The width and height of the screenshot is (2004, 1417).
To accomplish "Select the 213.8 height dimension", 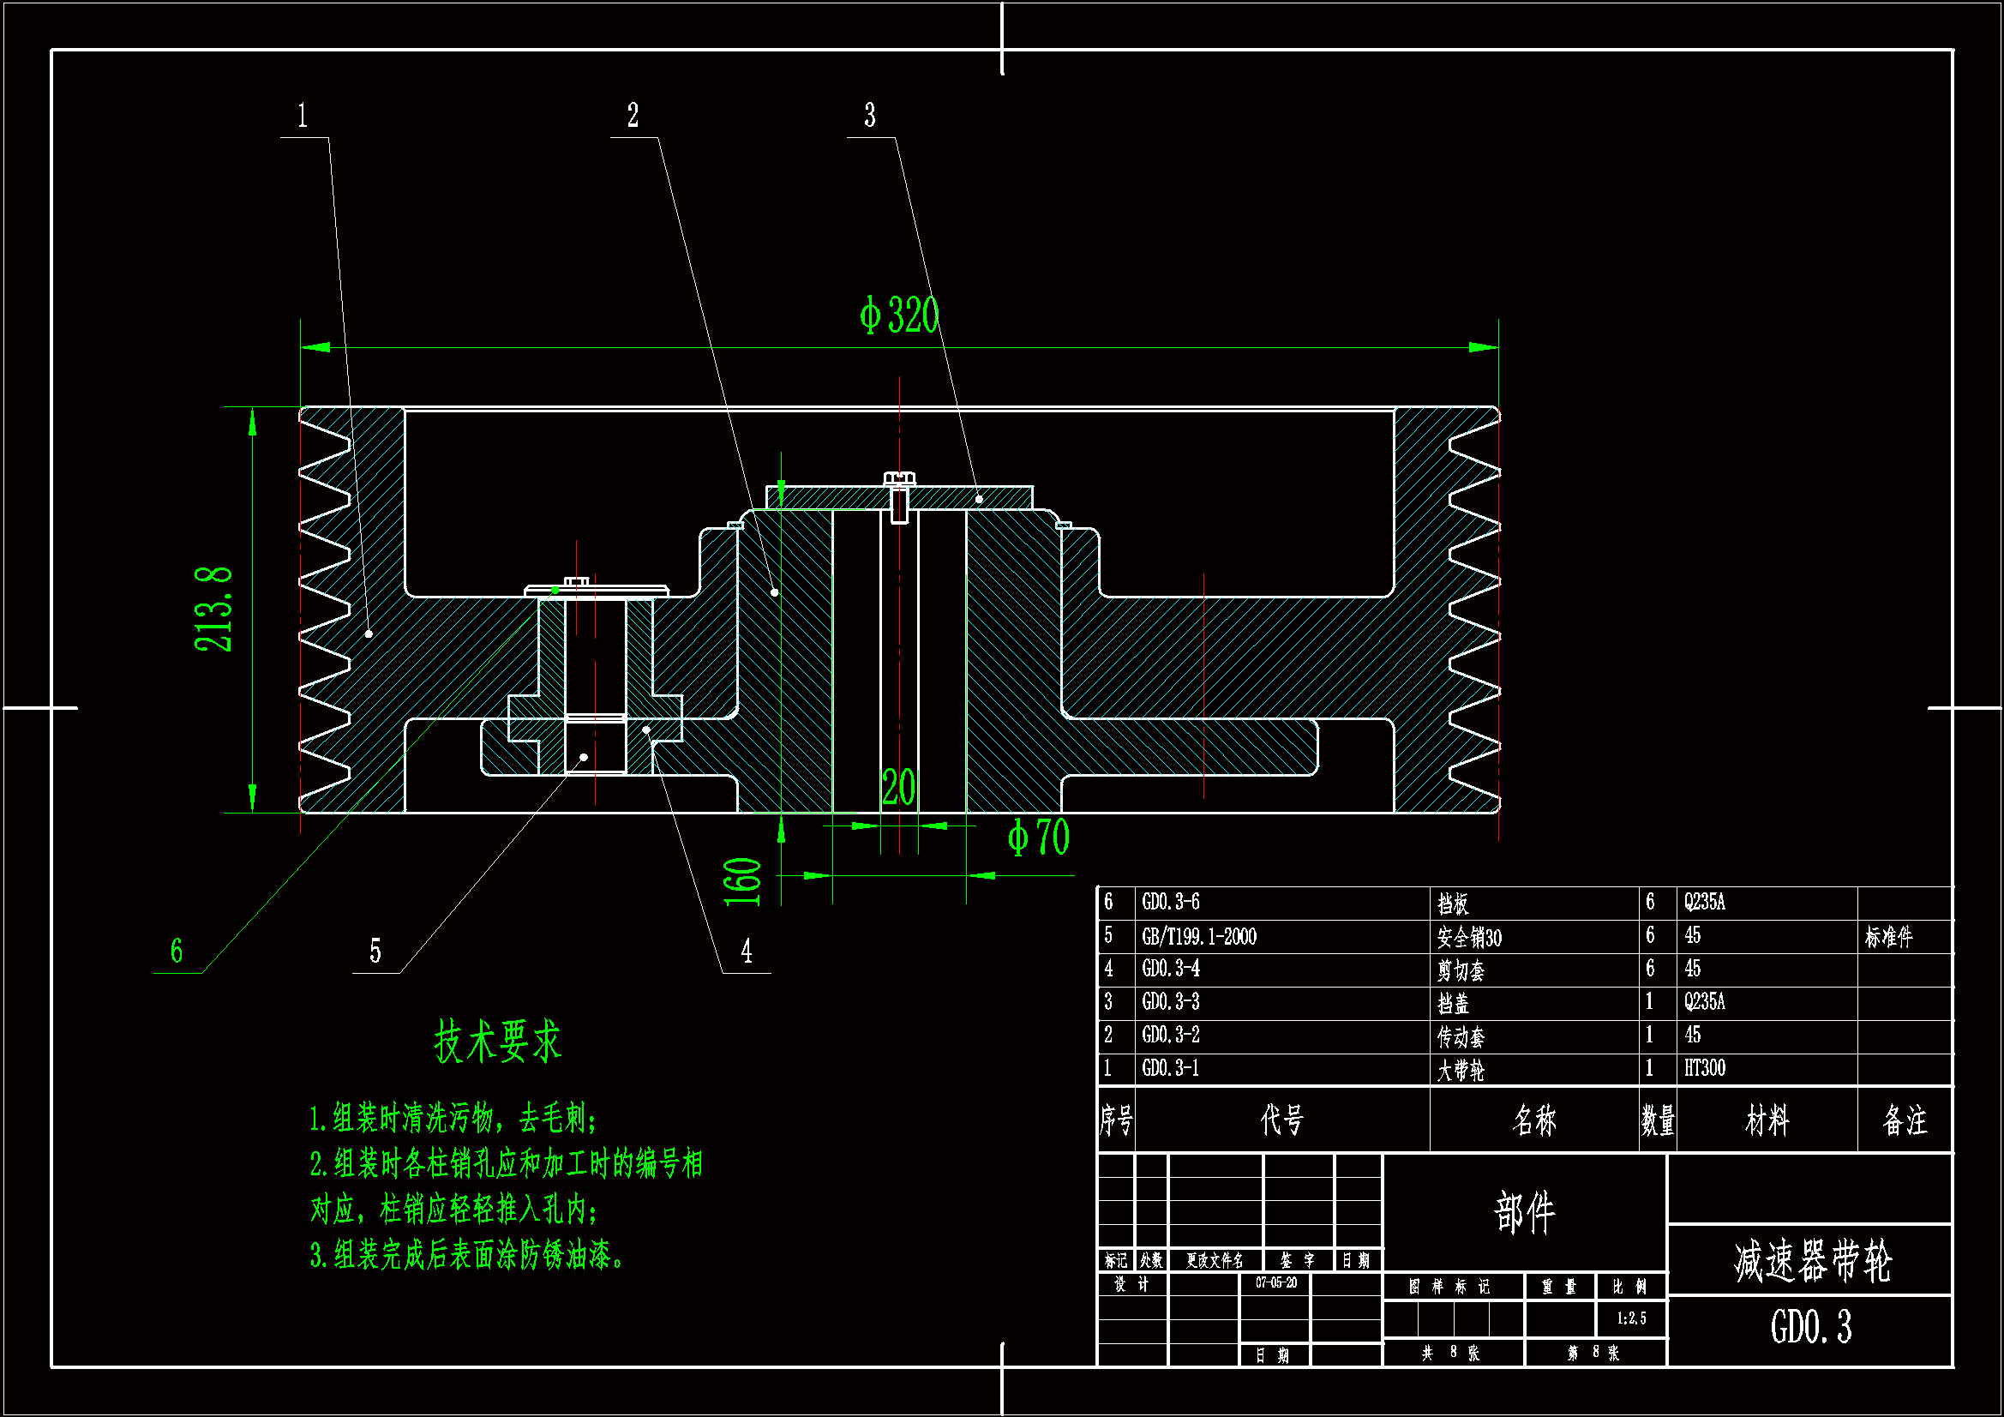I will (213, 609).
